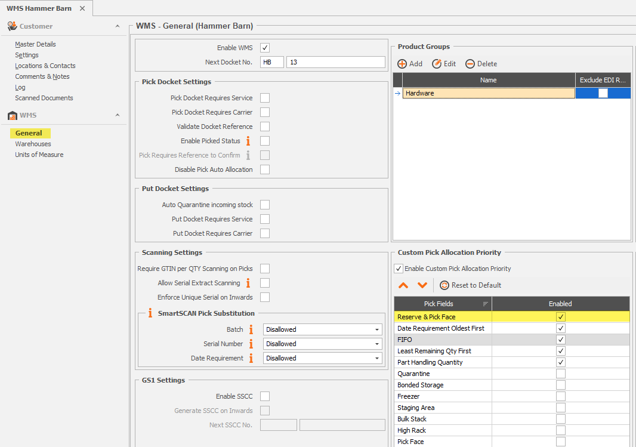Uncheck Enabled for FIFO row
The width and height of the screenshot is (636, 447).
(x=561, y=340)
